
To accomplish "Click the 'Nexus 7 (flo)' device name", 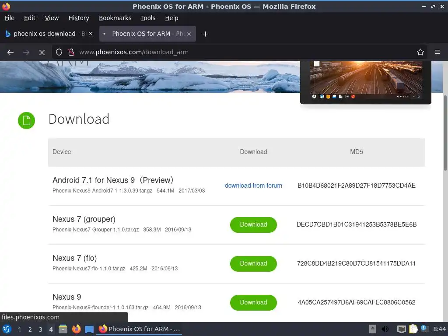I will point(74,258).
